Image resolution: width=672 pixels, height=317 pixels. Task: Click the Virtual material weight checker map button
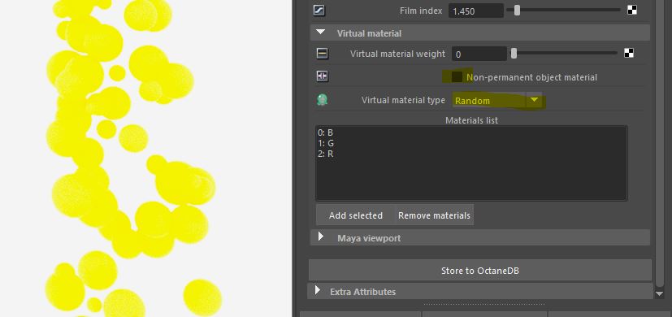tap(628, 53)
